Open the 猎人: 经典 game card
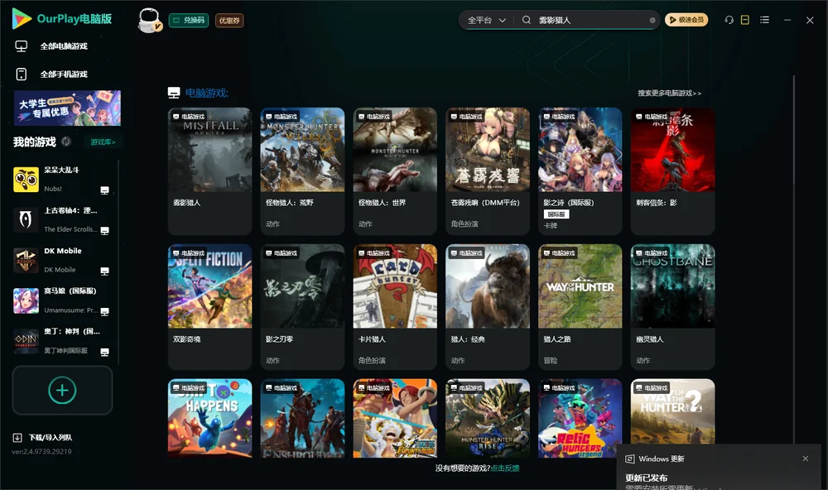 coord(488,307)
